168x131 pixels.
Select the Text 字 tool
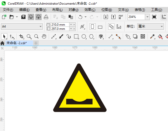pyautogui.click(x=101, y=36)
